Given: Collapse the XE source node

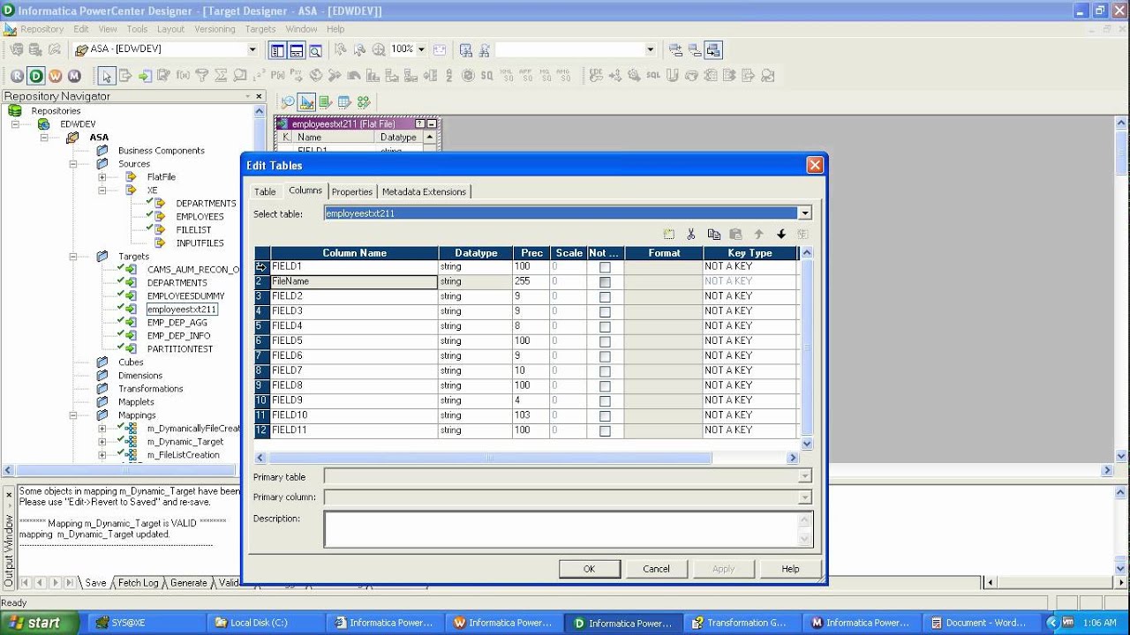Looking at the screenshot, I should pos(102,190).
